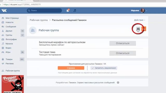
Task: Click the Товары counter badge 101
Action: click(22, 59)
